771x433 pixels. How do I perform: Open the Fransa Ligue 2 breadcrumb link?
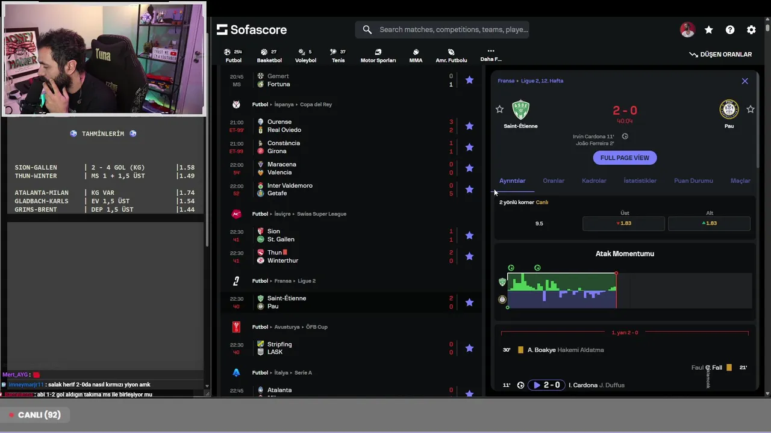point(530,81)
